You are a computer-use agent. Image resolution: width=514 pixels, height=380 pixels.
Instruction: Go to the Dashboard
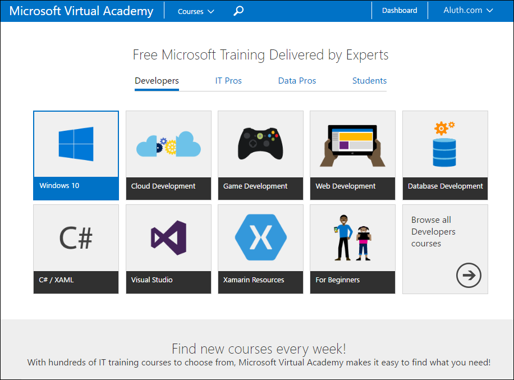click(399, 10)
